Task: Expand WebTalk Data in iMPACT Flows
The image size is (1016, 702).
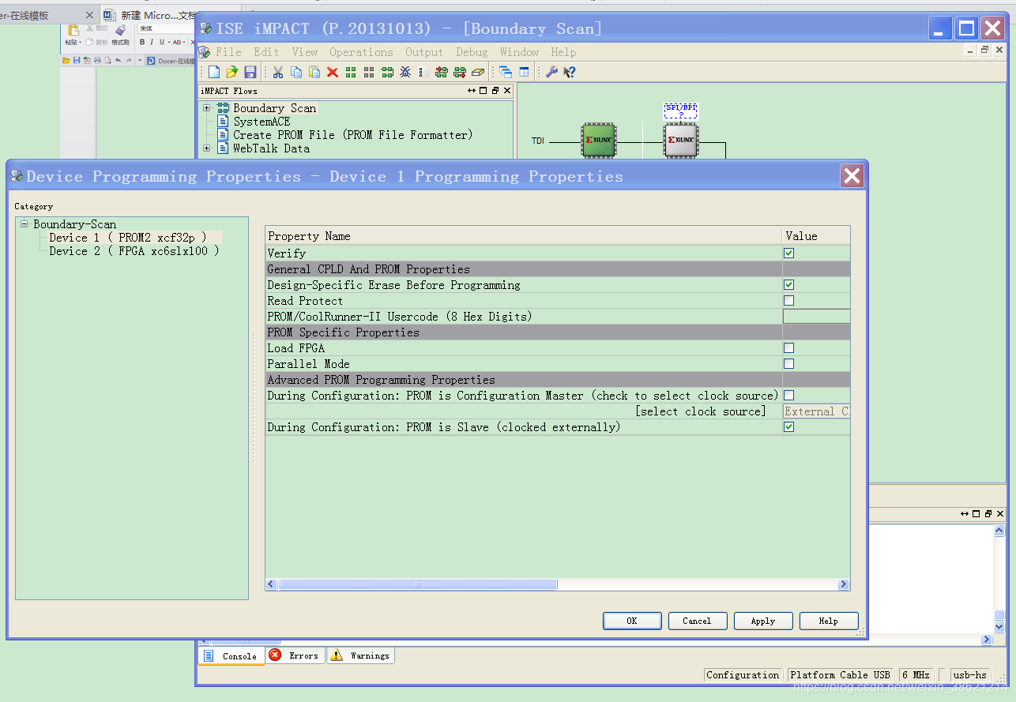Action: 207,148
